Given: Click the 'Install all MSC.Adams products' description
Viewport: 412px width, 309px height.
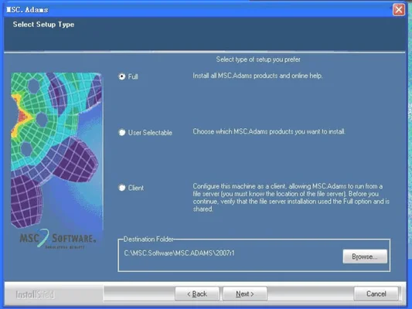Looking at the screenshot, I should coord(257,76).
